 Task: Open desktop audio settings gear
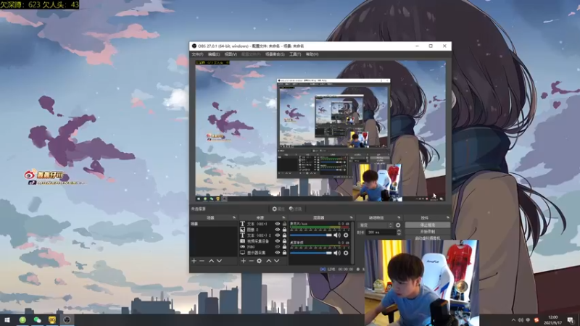[x=346, y=253]
